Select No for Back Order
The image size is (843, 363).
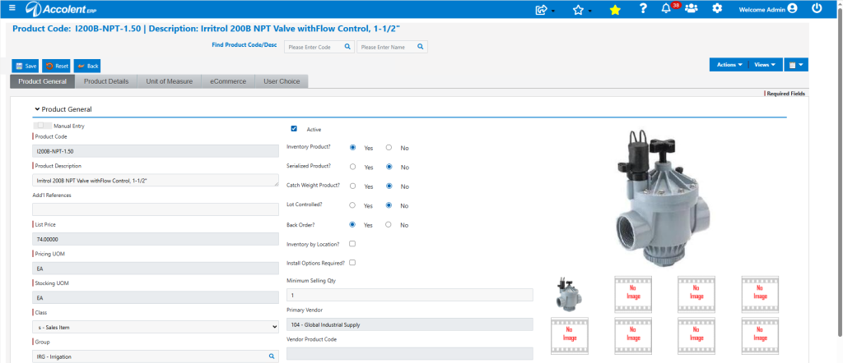(x=389, y=225)
